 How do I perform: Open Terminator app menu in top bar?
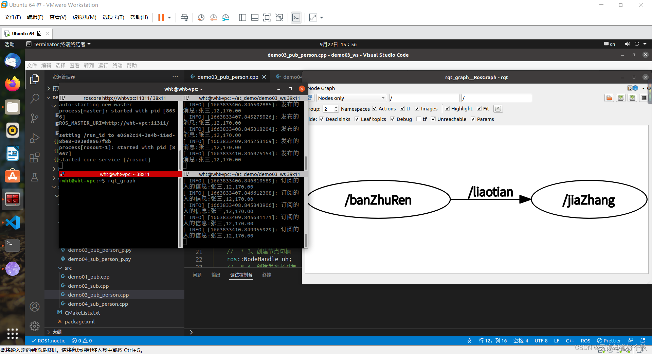[58, 44]
